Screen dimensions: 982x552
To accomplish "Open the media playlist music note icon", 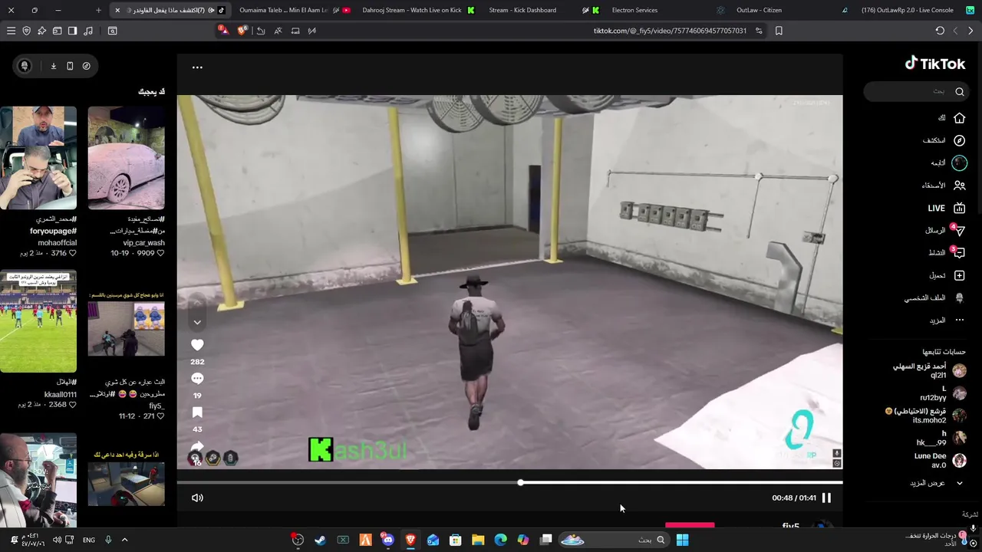I will (88, 31).
